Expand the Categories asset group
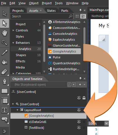The width and height of the screenshot is (118, 135). [x=13, y=73]
